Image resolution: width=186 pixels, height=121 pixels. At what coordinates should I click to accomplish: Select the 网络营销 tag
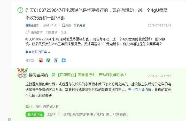[x=51, y=33]
